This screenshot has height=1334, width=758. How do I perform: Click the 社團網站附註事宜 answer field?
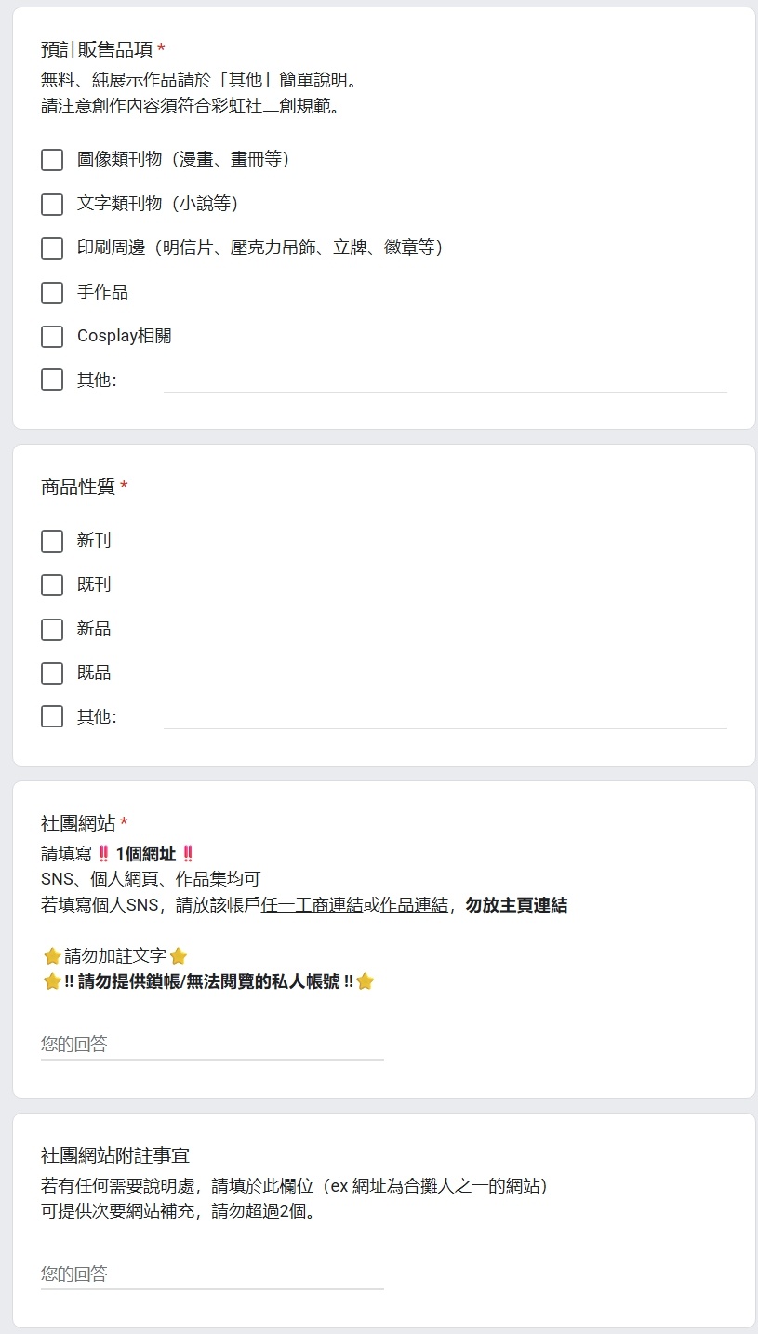point(212,1274)
